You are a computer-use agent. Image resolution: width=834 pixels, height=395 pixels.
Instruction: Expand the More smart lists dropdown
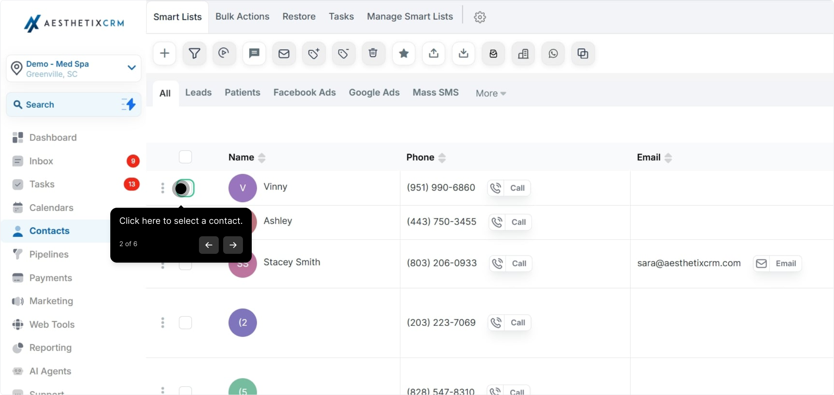coord(491,93)
